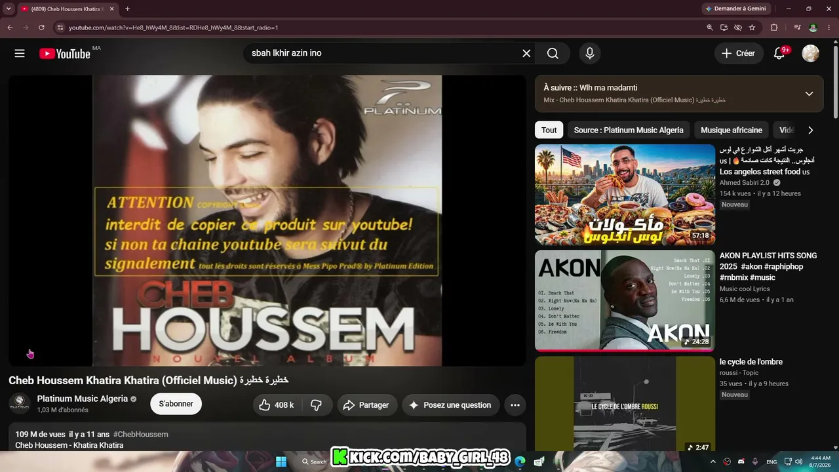Image resolution: width=839 pixels, height=472 pixels.
Task: Show hidden system tray icons
Action: click(713, 462)
